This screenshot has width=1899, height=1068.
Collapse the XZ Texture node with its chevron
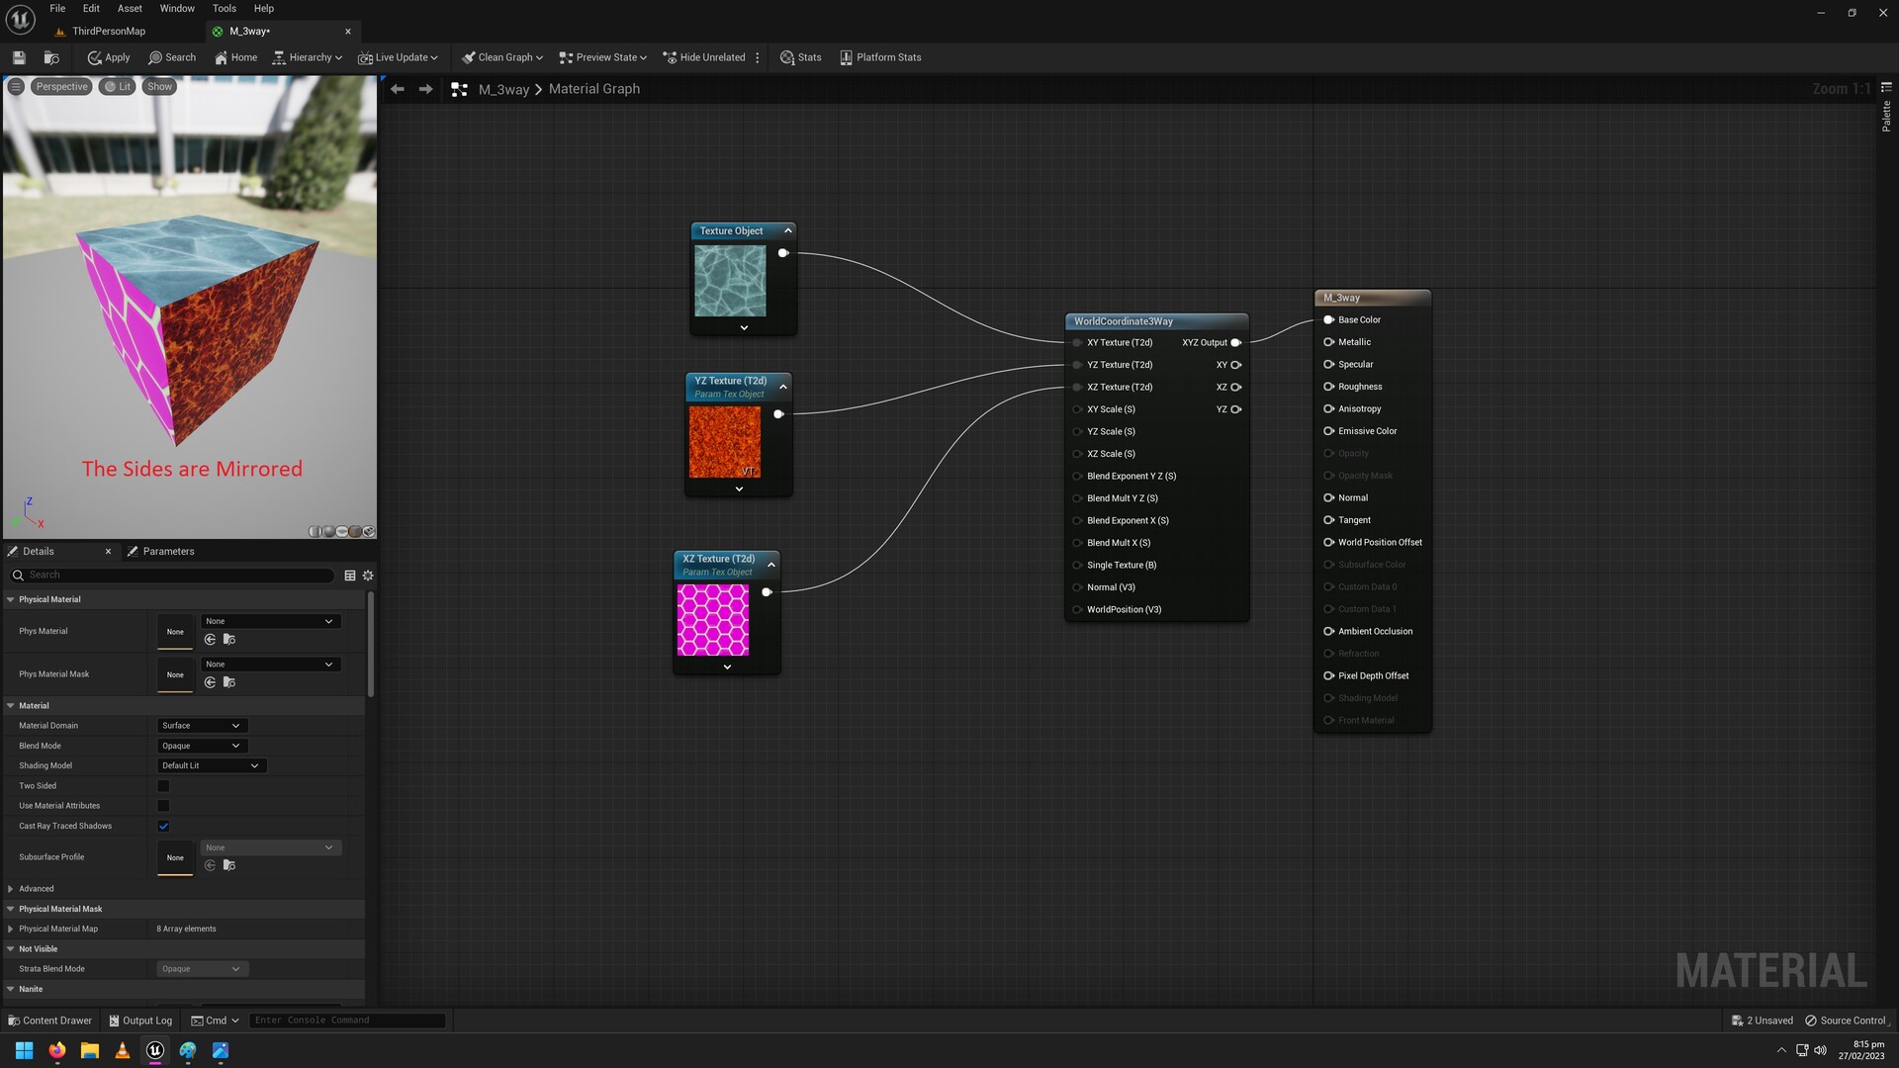pos(770,564)
